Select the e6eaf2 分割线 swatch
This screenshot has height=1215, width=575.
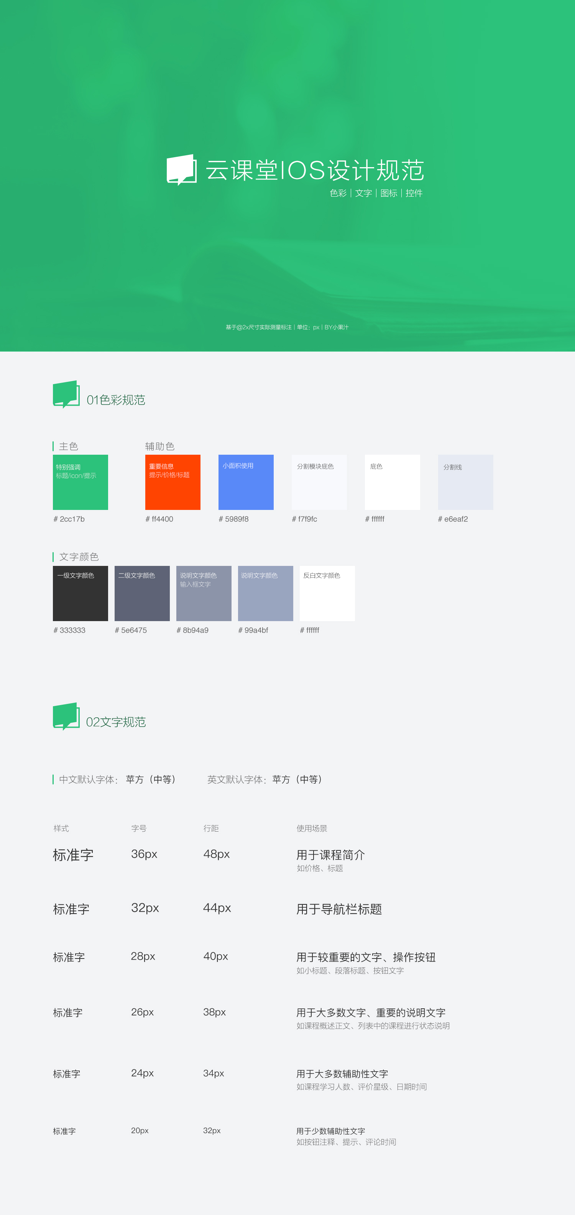click(466, 482)
